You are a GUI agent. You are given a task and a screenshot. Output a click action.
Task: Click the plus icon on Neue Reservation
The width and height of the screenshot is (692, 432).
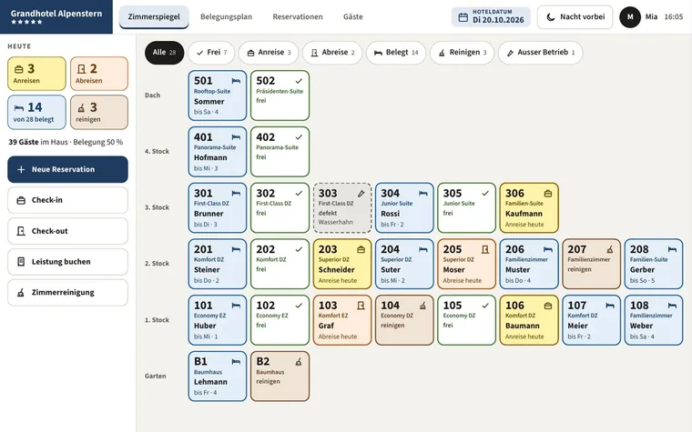pos(21,169)
